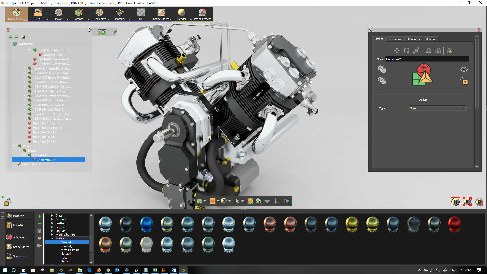Switch to the Transform tab

(395, 39)
